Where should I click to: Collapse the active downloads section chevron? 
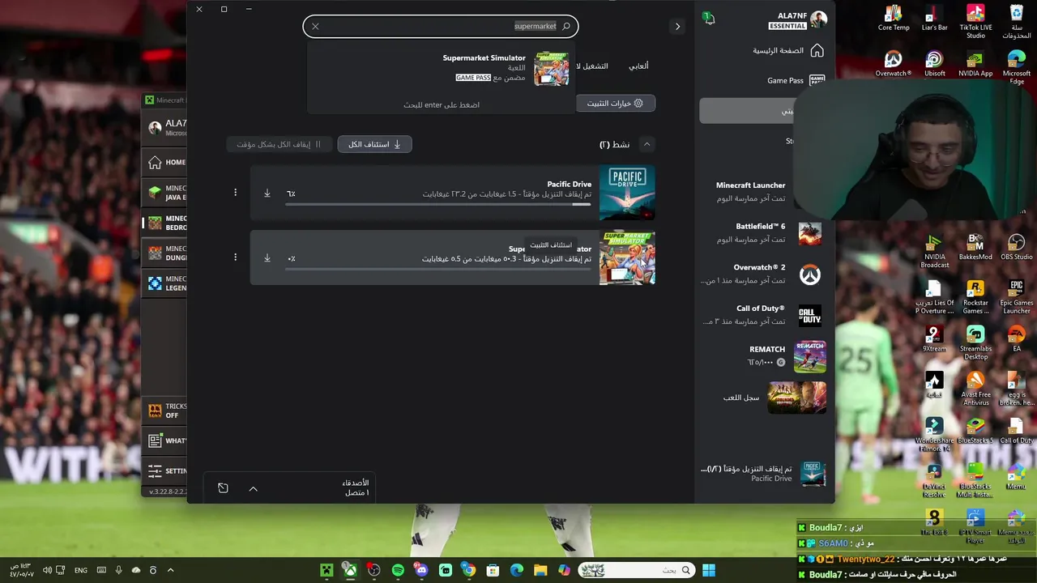tap(647, 144)
